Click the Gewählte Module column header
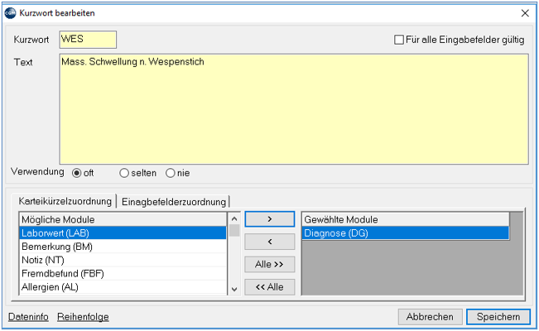Image resolution: width=539 pixels, height=331 pixels. pyautogui.click(x=406, y=219)
